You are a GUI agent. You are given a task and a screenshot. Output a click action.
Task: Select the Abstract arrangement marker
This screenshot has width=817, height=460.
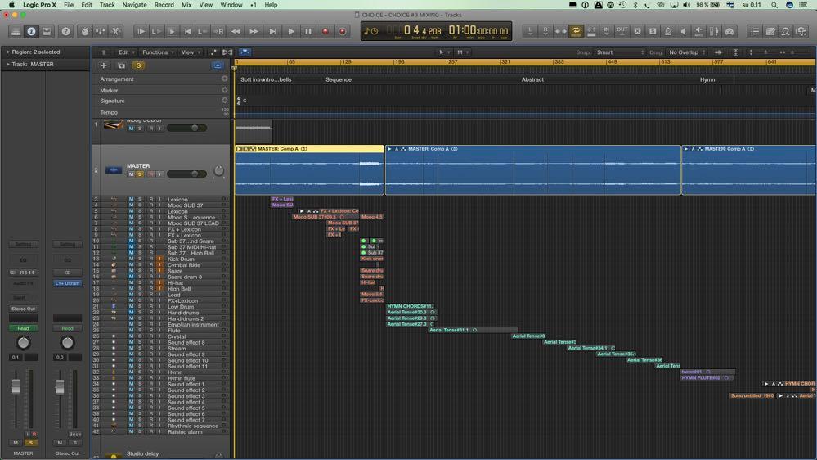[x=532, y=79]
